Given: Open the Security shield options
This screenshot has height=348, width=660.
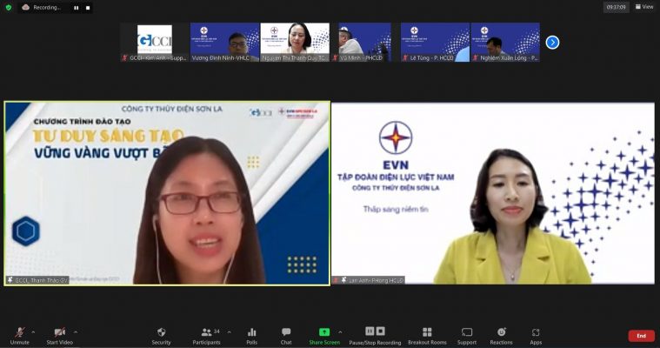Looking at the screenshot, I should tap(161, 332).
